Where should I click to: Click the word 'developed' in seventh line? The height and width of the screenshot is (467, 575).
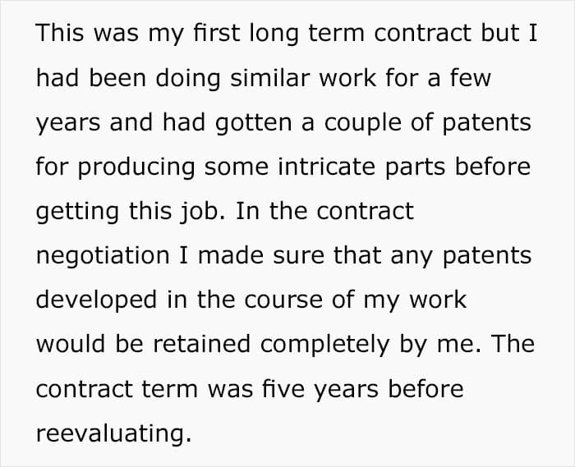97,300
